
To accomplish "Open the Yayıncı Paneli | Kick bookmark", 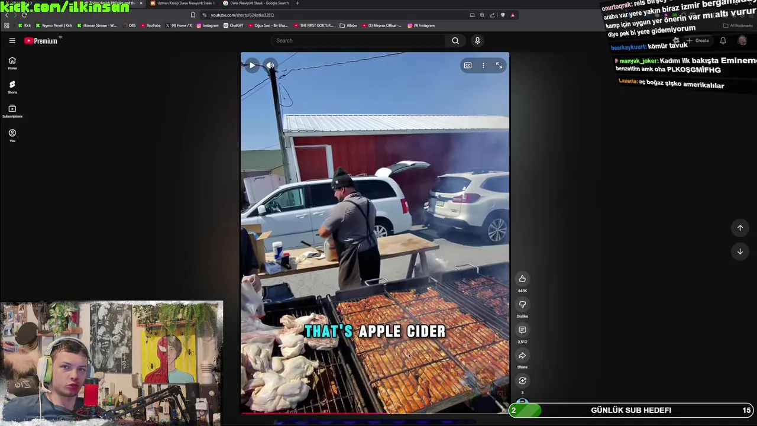I will tap(54, 25).
